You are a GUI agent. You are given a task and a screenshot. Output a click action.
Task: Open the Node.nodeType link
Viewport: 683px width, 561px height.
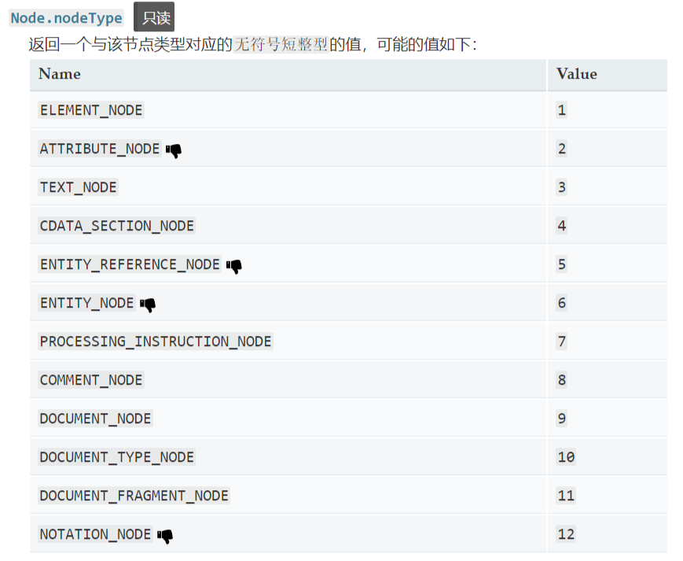tap(66, 18)
